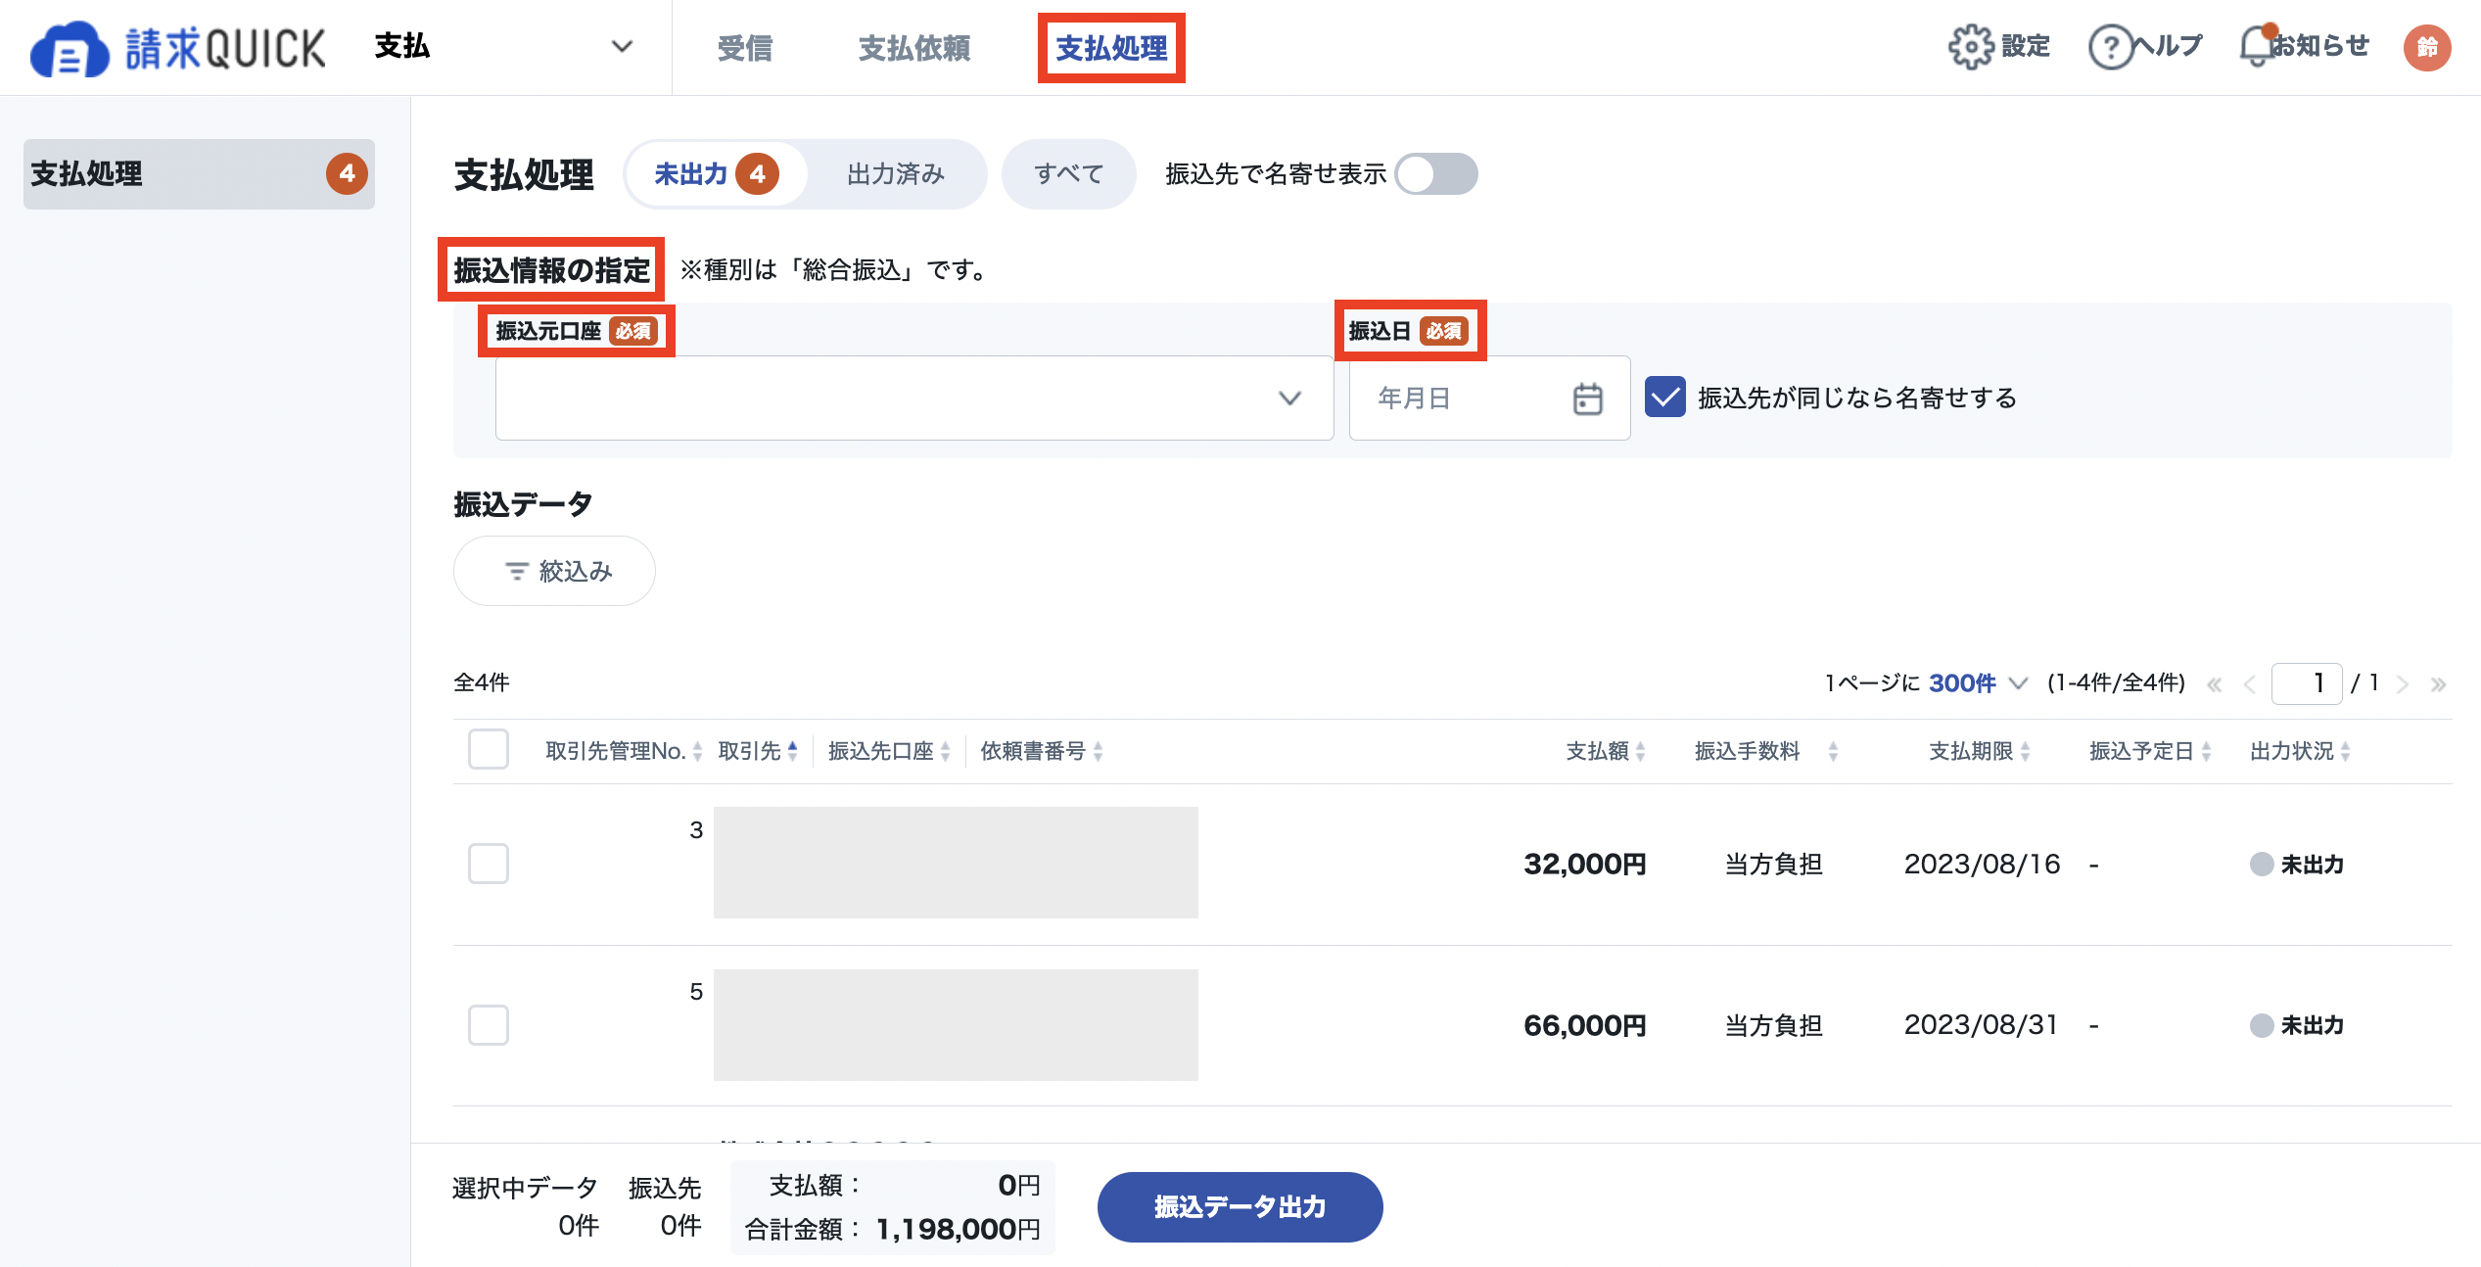Sort by 支払額 column arrows
Image resolution: width=2481 pixels, height=1267 pixels.
(x=1641, y=751)
